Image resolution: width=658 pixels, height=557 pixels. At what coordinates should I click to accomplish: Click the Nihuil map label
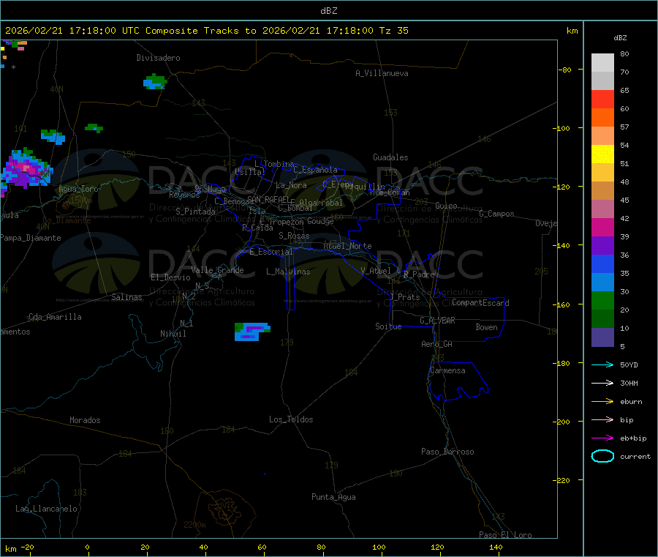(173, 334)
